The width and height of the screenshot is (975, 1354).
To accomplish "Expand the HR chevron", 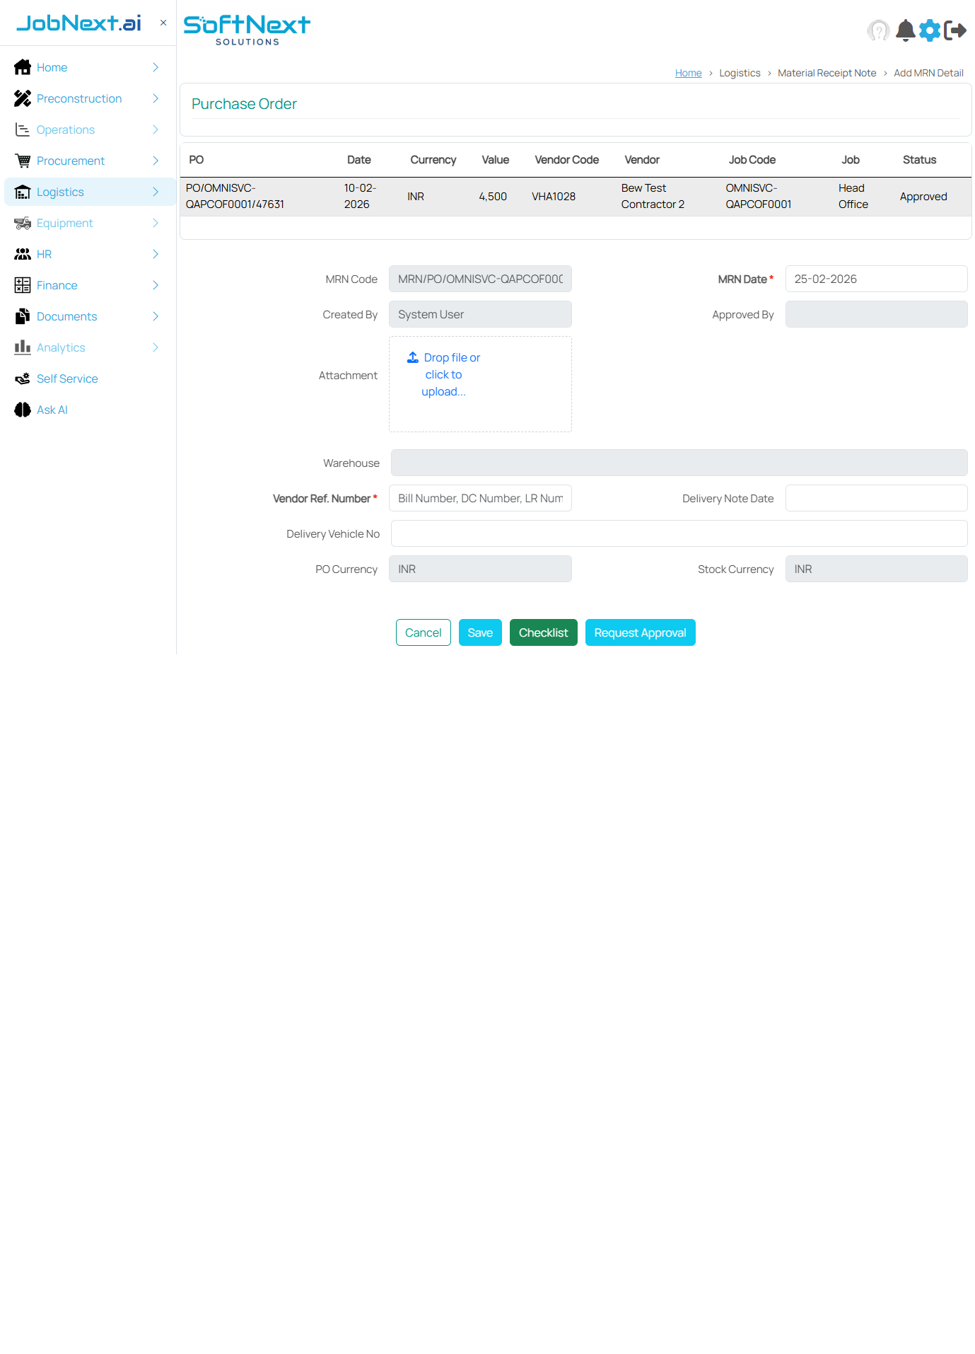I will tap(156, 254).
